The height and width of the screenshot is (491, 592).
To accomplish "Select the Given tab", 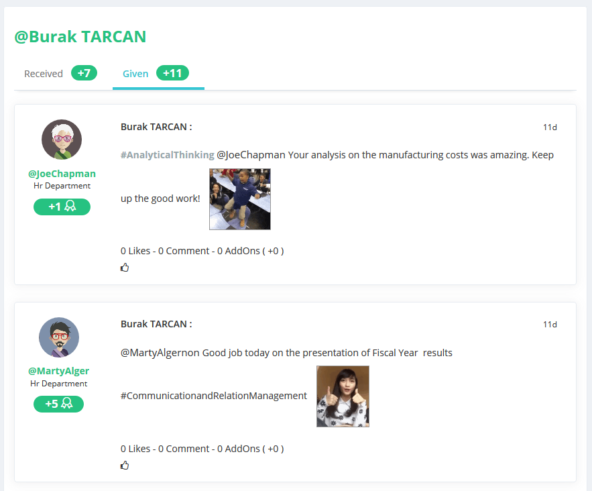I will click(135, 74).
